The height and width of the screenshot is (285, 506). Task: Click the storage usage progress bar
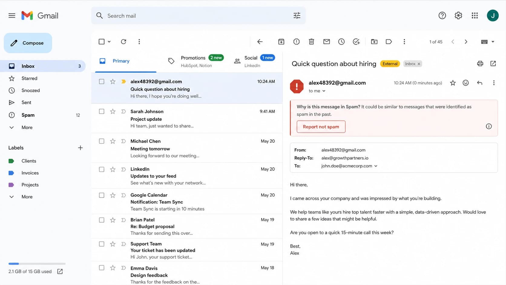37,264
